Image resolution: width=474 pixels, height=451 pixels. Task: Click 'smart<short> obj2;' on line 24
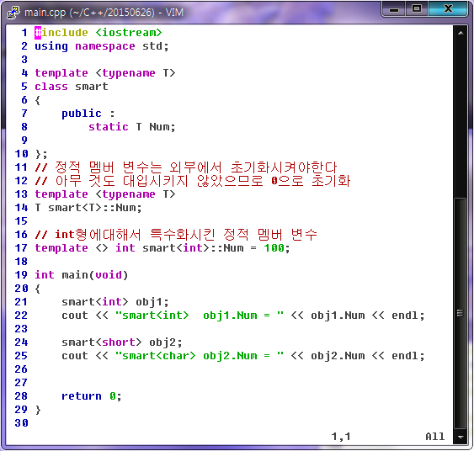click(122, 342)
